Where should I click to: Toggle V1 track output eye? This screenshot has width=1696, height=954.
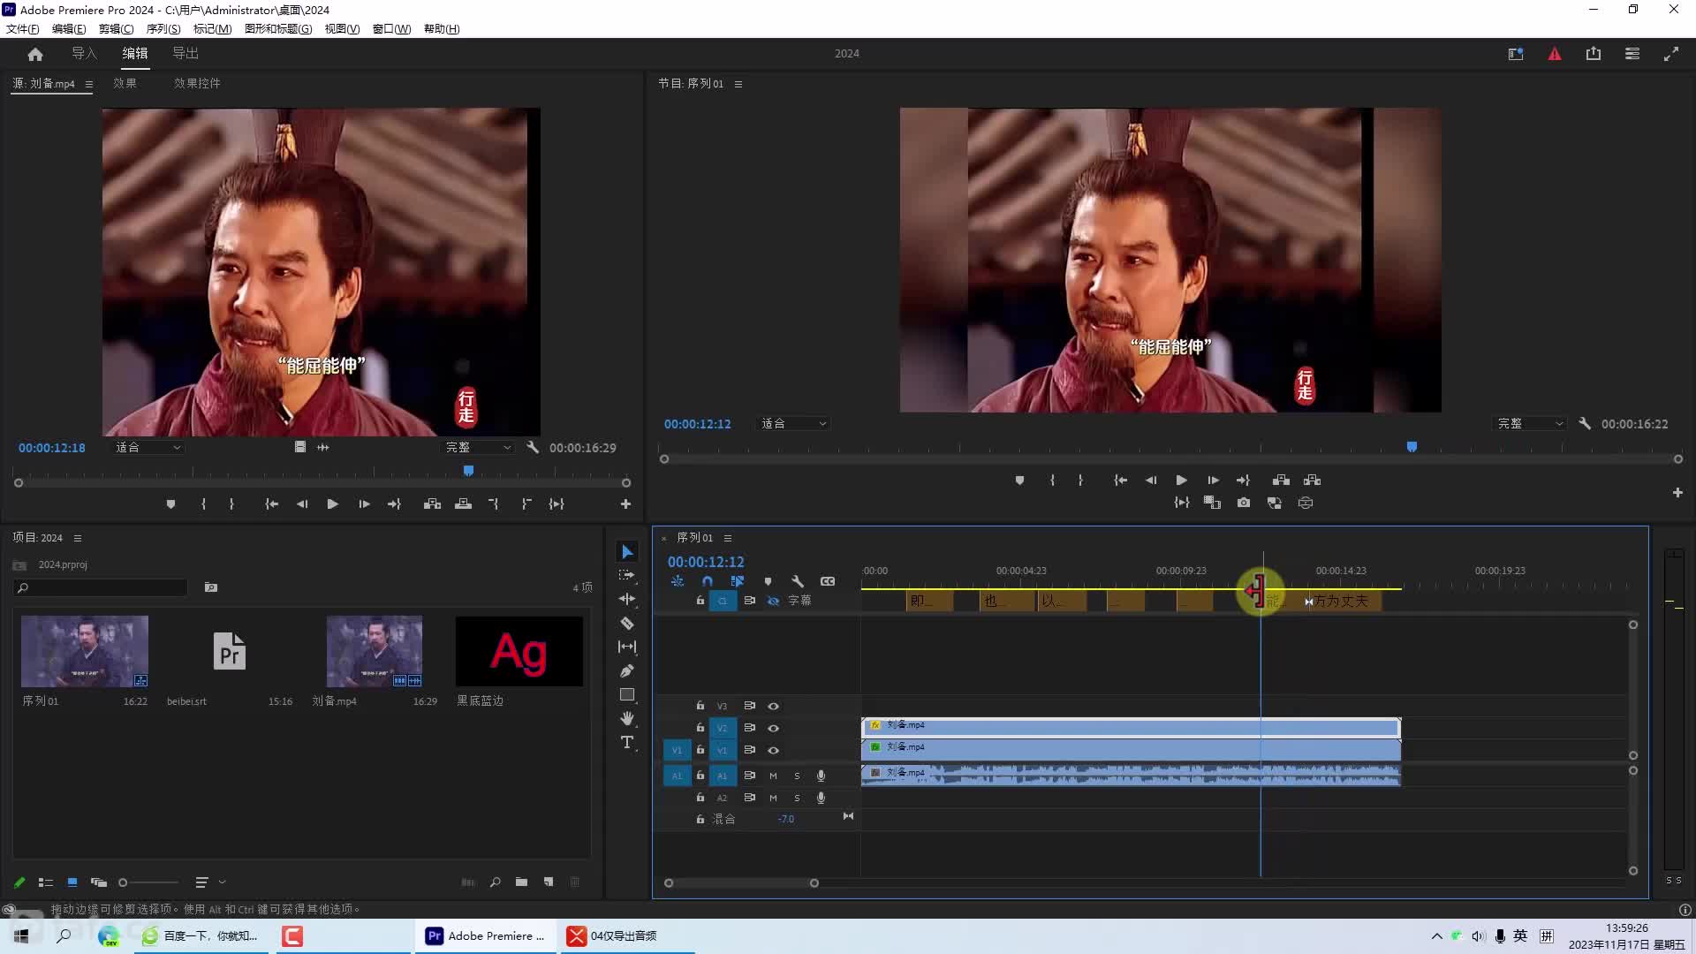pos(773,750)
